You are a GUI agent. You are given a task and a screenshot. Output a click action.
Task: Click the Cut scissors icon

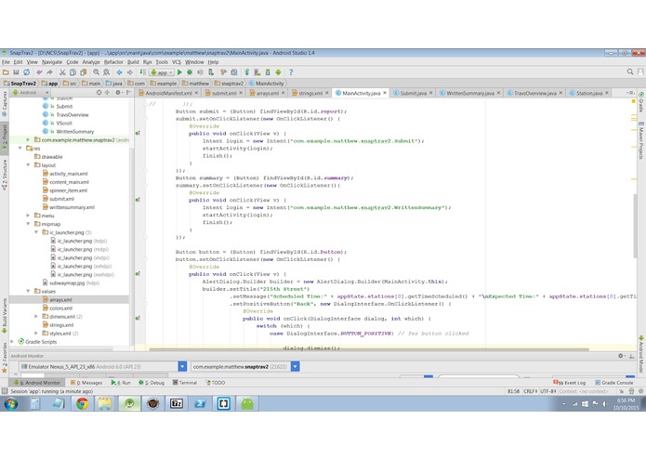coord(62,72)
